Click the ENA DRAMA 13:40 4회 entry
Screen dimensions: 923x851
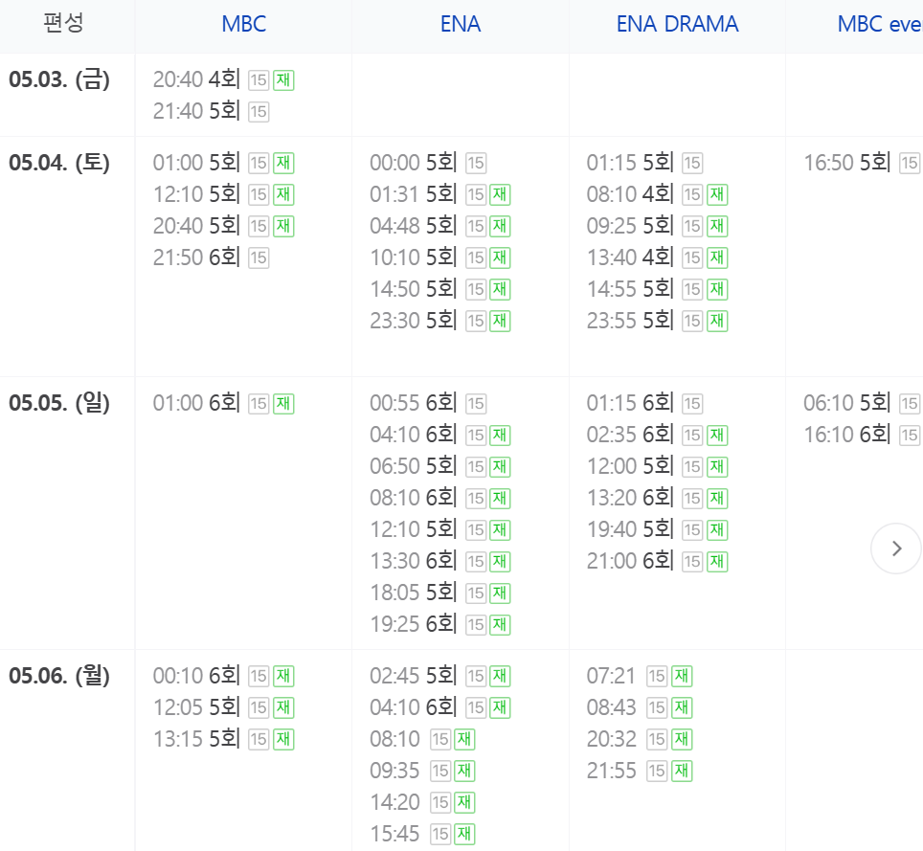coord(657,258)
